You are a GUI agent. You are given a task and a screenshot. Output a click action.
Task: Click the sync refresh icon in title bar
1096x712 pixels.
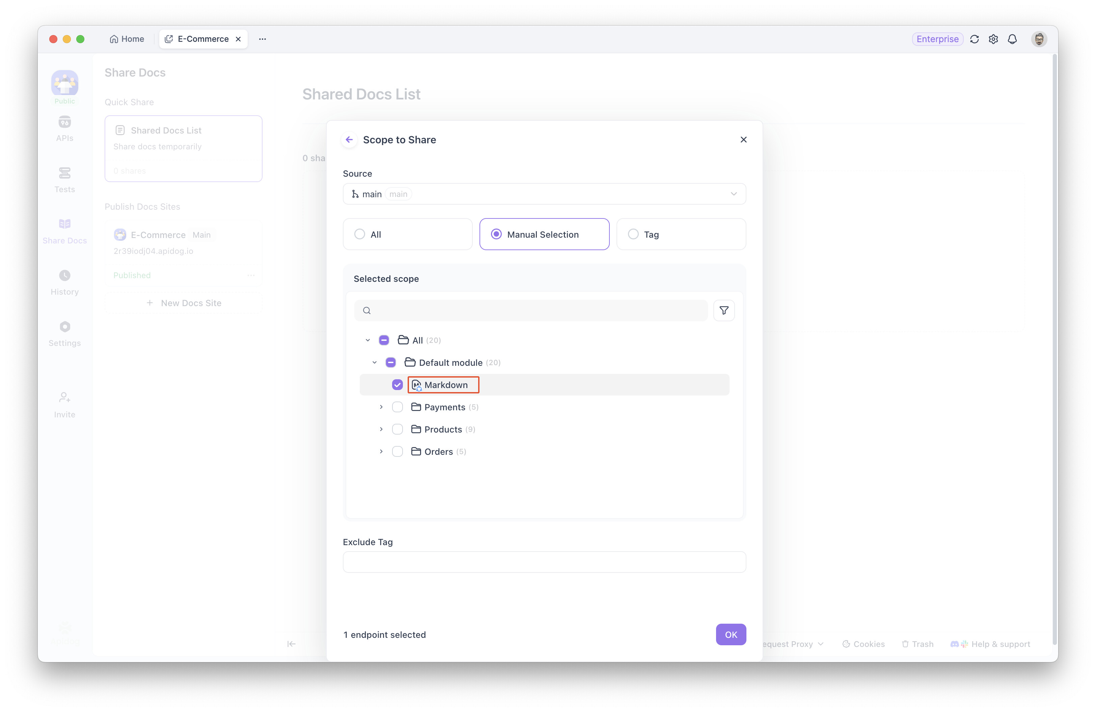[x=975, y=39]
